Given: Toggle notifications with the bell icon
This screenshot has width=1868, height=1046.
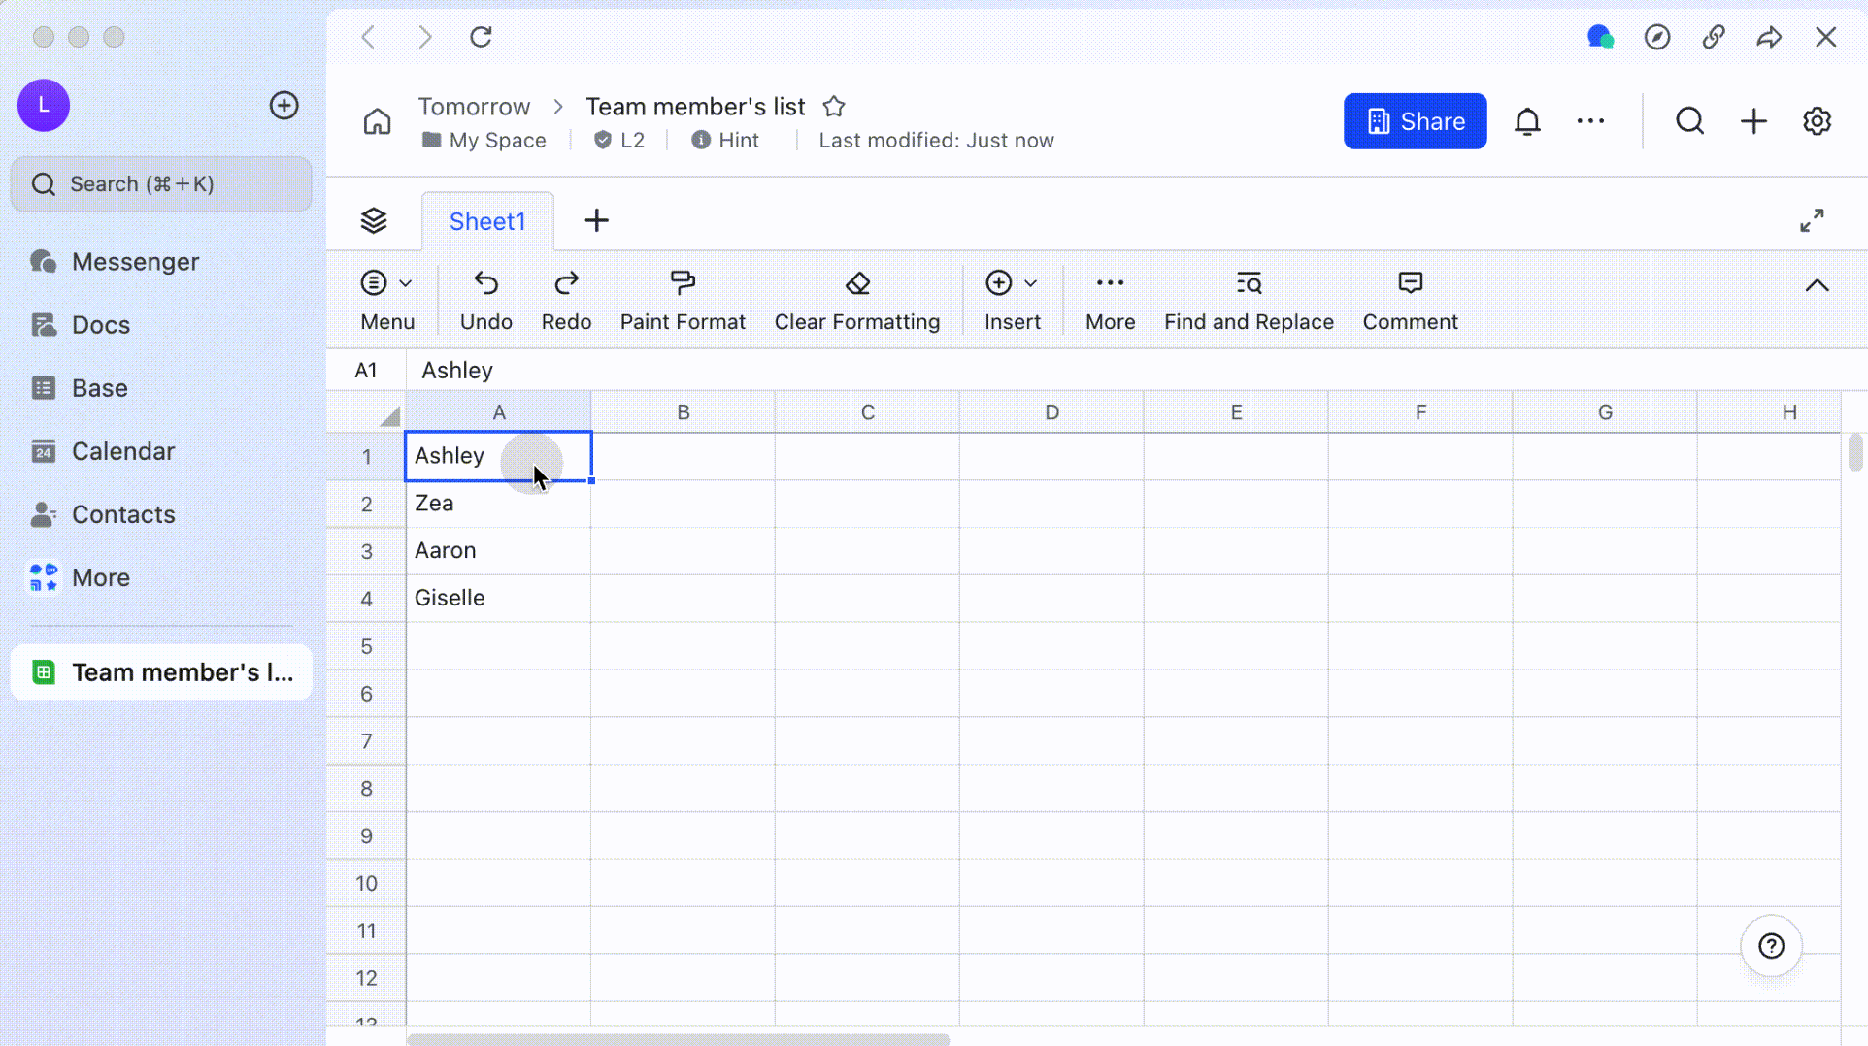Looking at the screenshot, I should click(x=1527, y=120).
